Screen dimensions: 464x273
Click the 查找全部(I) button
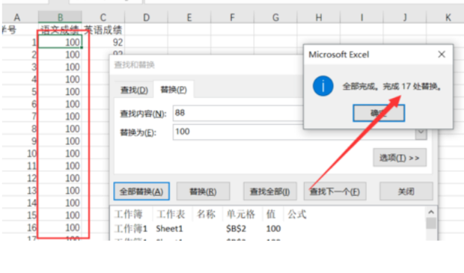(x=269, y=191)
